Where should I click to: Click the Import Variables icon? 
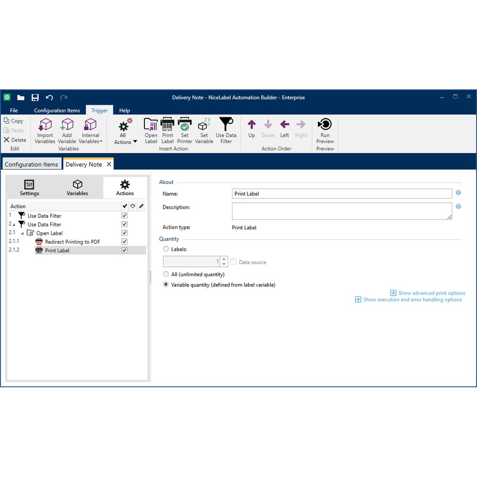click(45, 125)
